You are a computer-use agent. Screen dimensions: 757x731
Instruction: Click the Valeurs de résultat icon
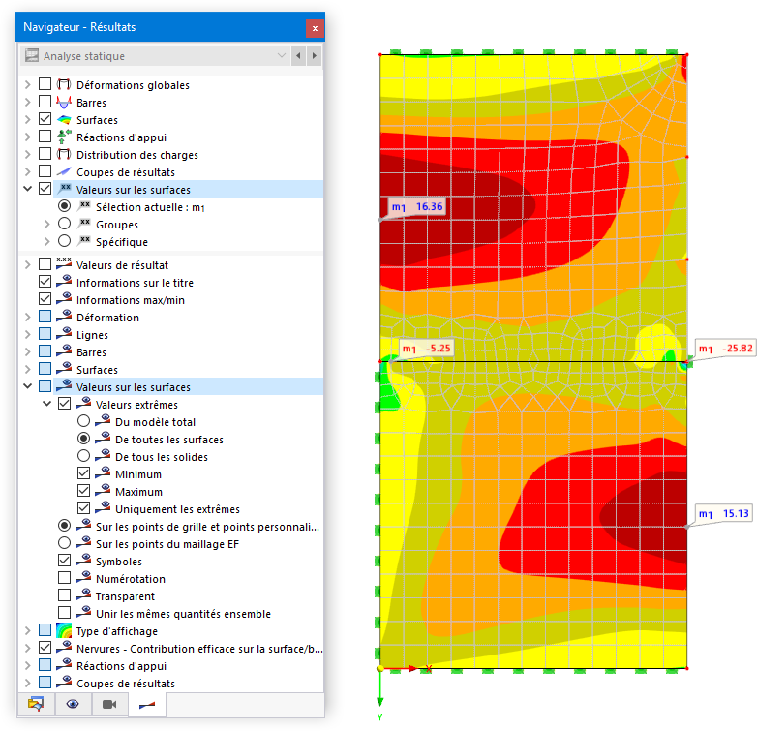(x=64, y=263)
